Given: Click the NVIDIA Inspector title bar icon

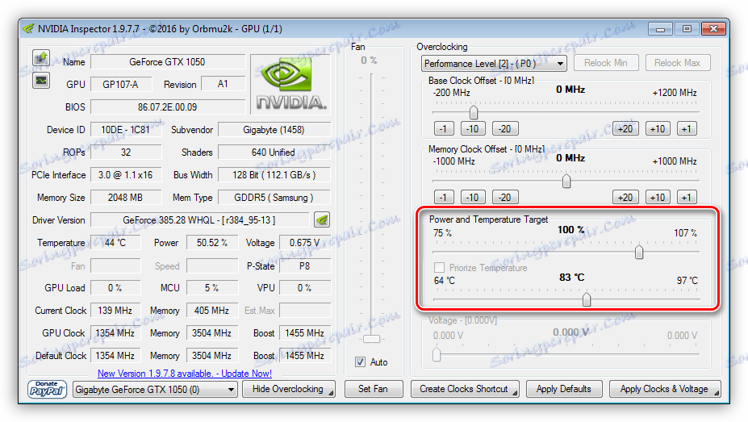Looking at the screenshot, I should [x=28, y=28].
